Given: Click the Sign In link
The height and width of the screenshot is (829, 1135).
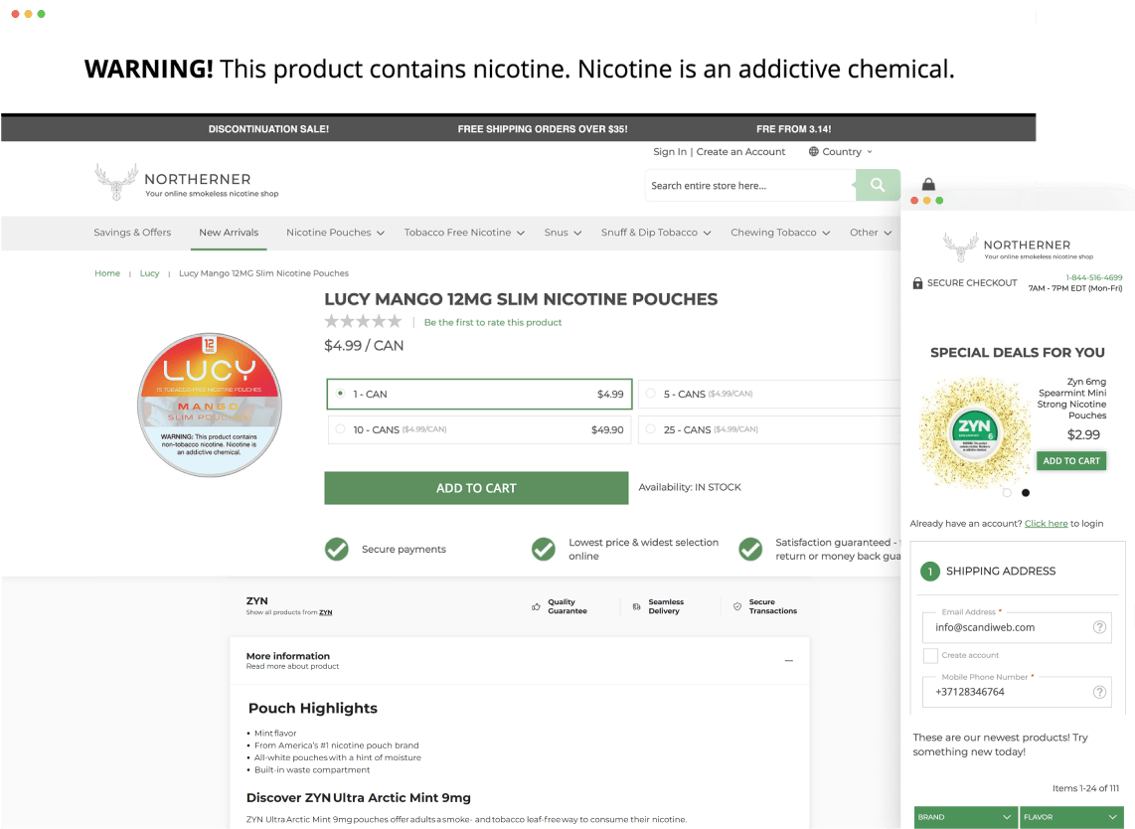Looking at the screenshot, I should (x=670, y=151).
